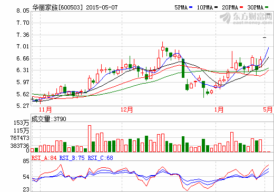Click the RSI_B:75 indicator label
The height and width of the screenshot is (192, 274).
click(72, 158)
